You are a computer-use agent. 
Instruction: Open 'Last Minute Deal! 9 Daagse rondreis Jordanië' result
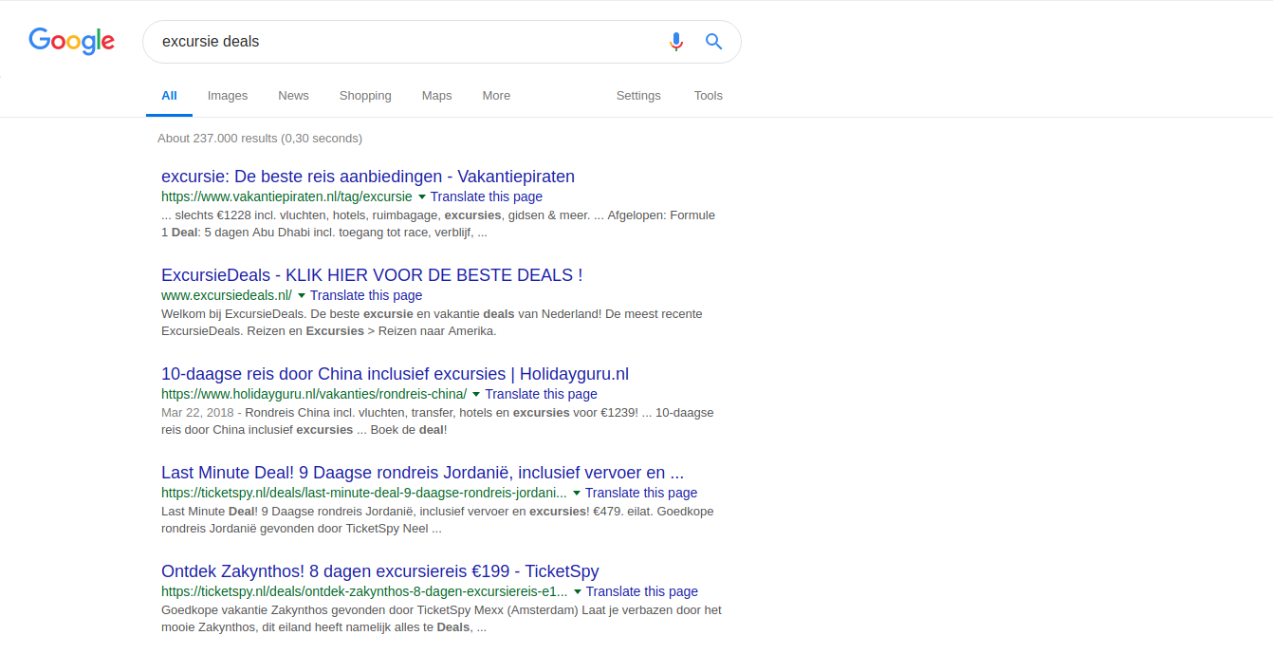coord(422,473)
